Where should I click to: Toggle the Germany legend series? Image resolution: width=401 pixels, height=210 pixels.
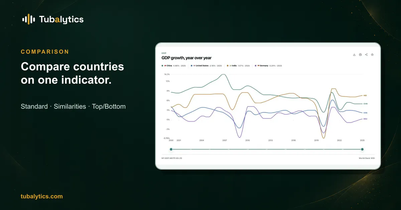(268, 66)
